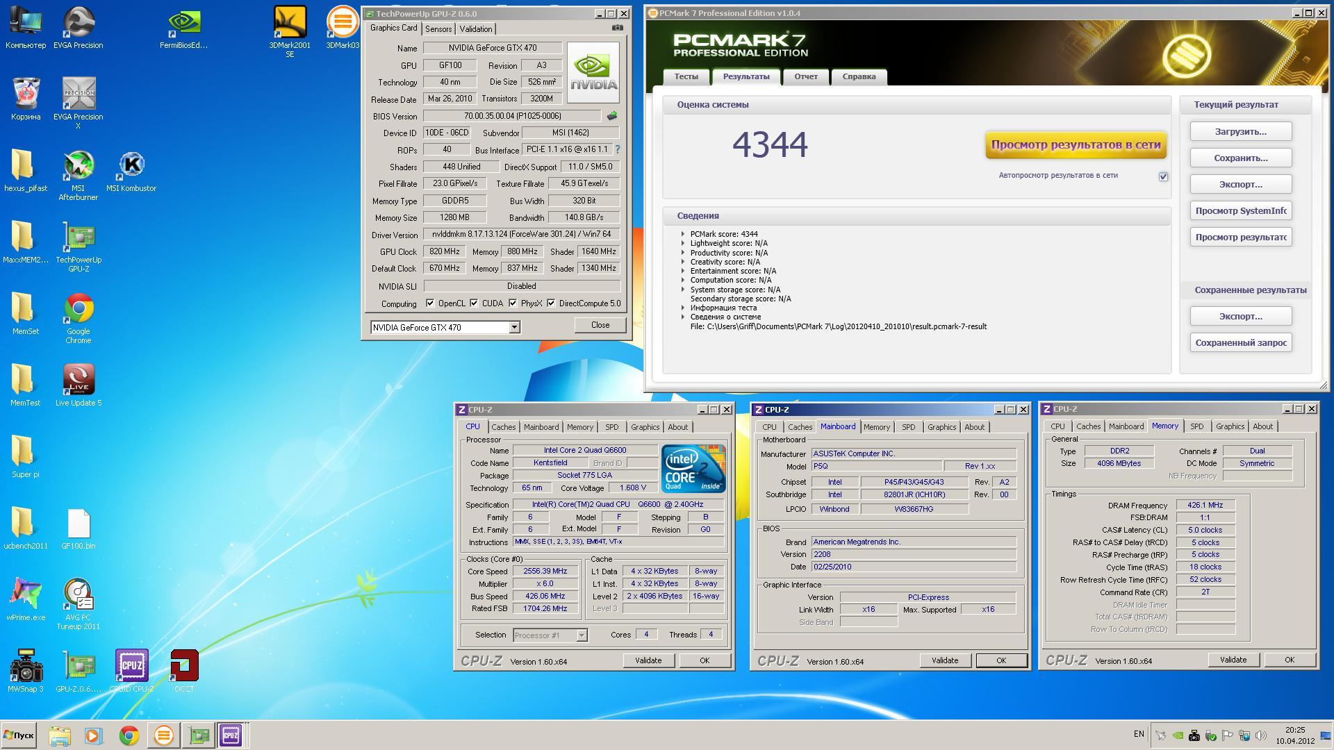Open Processor #1 selection dropdown

tap(582, 635)
